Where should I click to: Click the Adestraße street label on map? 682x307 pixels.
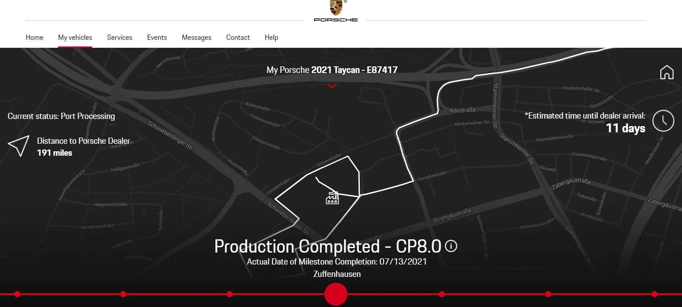[x=462, y=110]
